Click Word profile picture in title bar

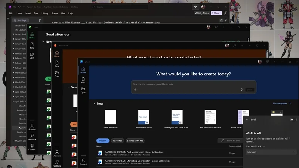point(260,62)
